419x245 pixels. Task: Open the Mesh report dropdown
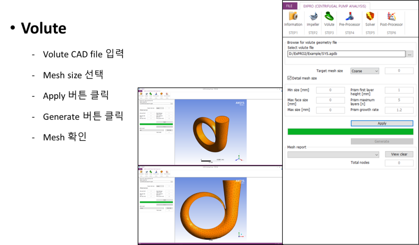(333, 154)
